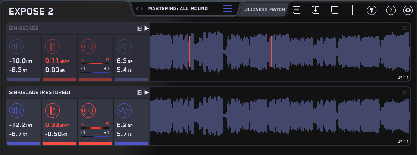Open the license key icon

(x=372, y=10)
